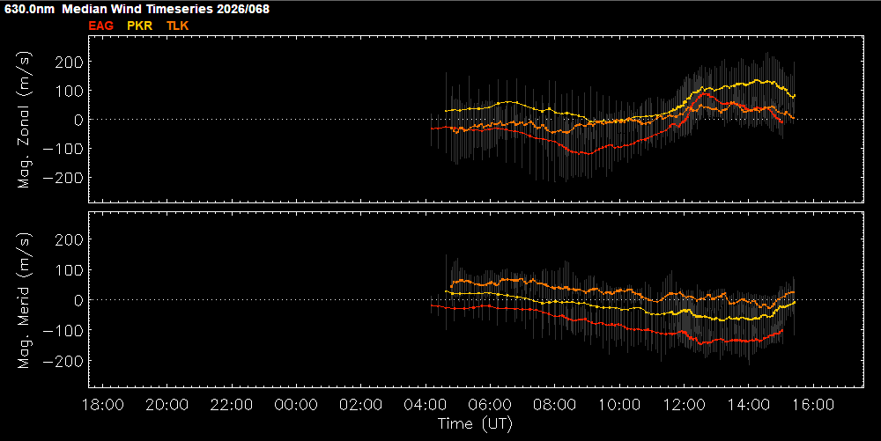Select the 18:00 time tick label

coord(101,405)
